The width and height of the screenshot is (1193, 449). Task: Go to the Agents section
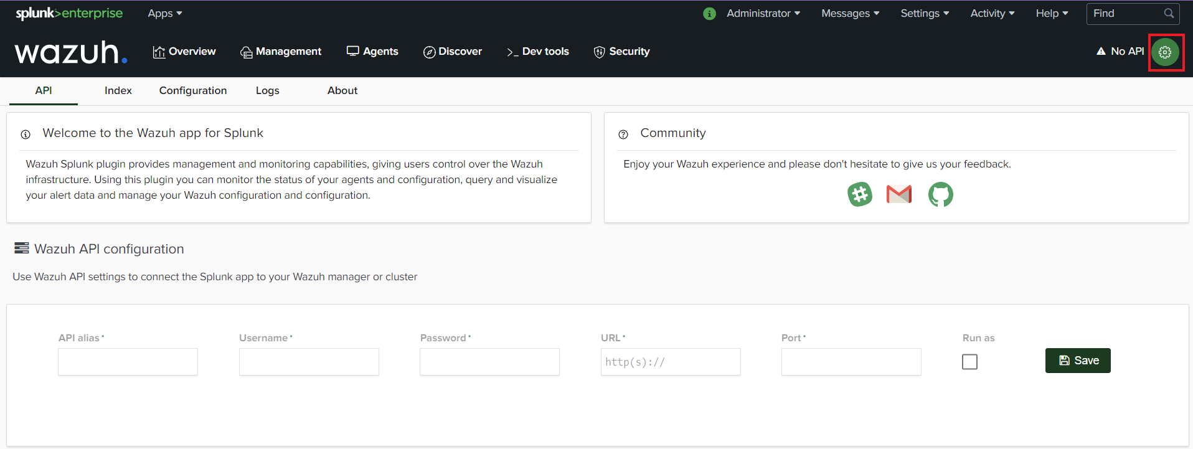point(372,51)
